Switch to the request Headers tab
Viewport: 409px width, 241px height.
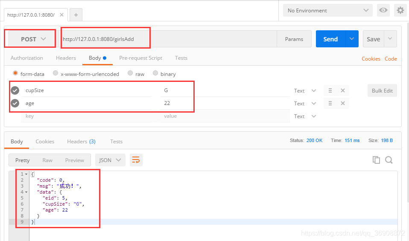point(66,58)
